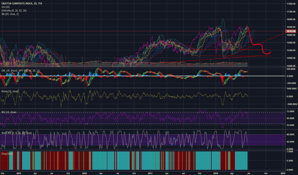
Task: Click the Chop Zone indicator label
Action: pos(7,154)
